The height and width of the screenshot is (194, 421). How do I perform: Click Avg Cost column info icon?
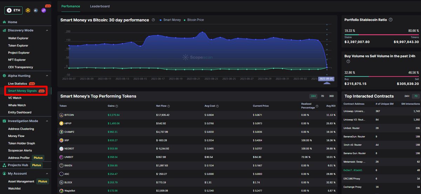[218, 106]
